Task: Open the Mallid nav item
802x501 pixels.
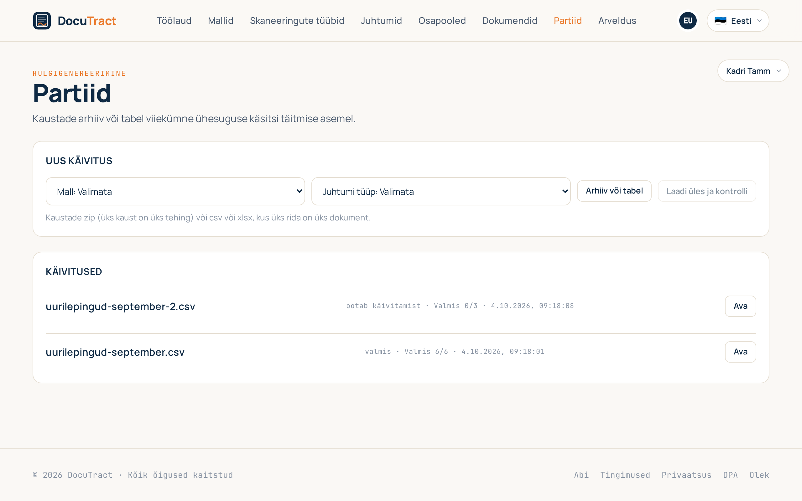Action: tap(221, 21)
